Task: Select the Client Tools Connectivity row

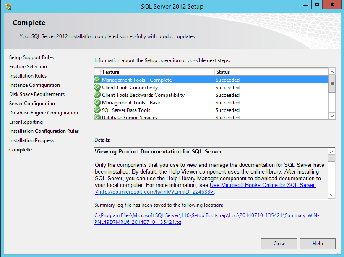Action: tap(211, 88)
